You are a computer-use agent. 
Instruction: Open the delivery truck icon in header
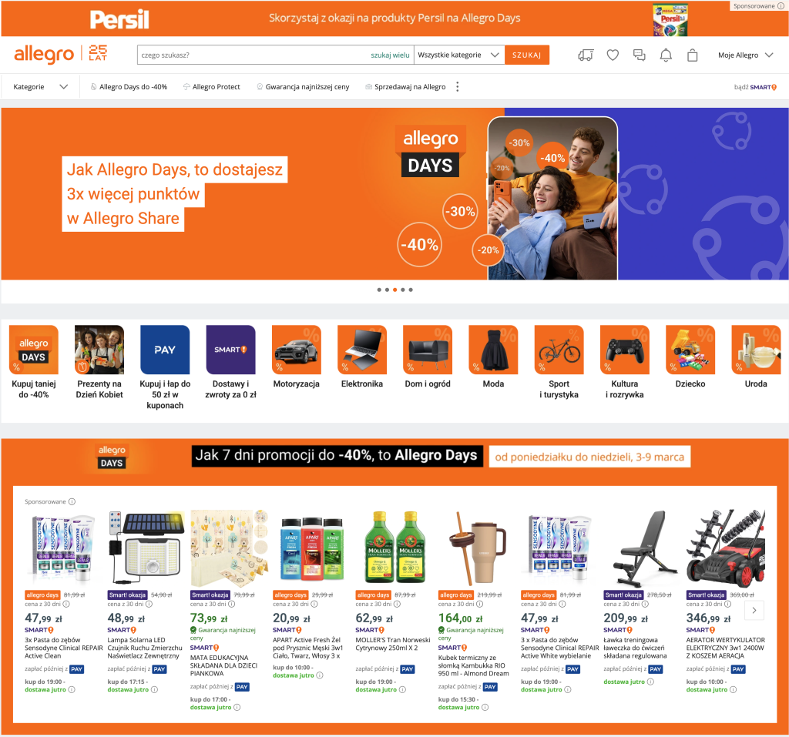click(586, 55)
